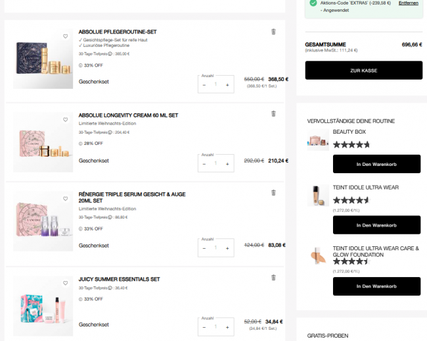Favorite the Rénergie Triple Serum set
Screen dimensions: 427x341
(65, 198)
